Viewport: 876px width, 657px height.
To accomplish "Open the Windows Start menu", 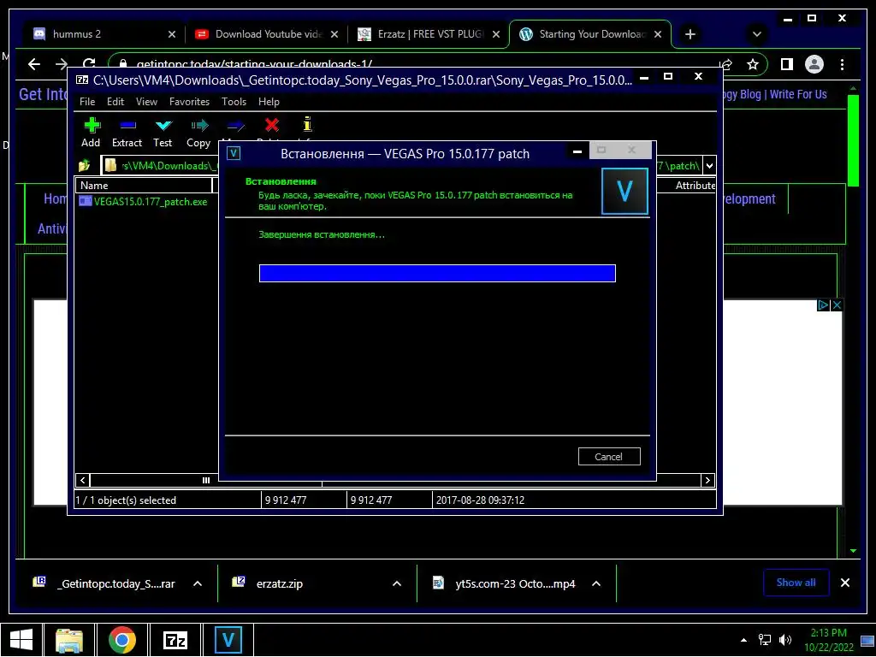I will (21, 640).
